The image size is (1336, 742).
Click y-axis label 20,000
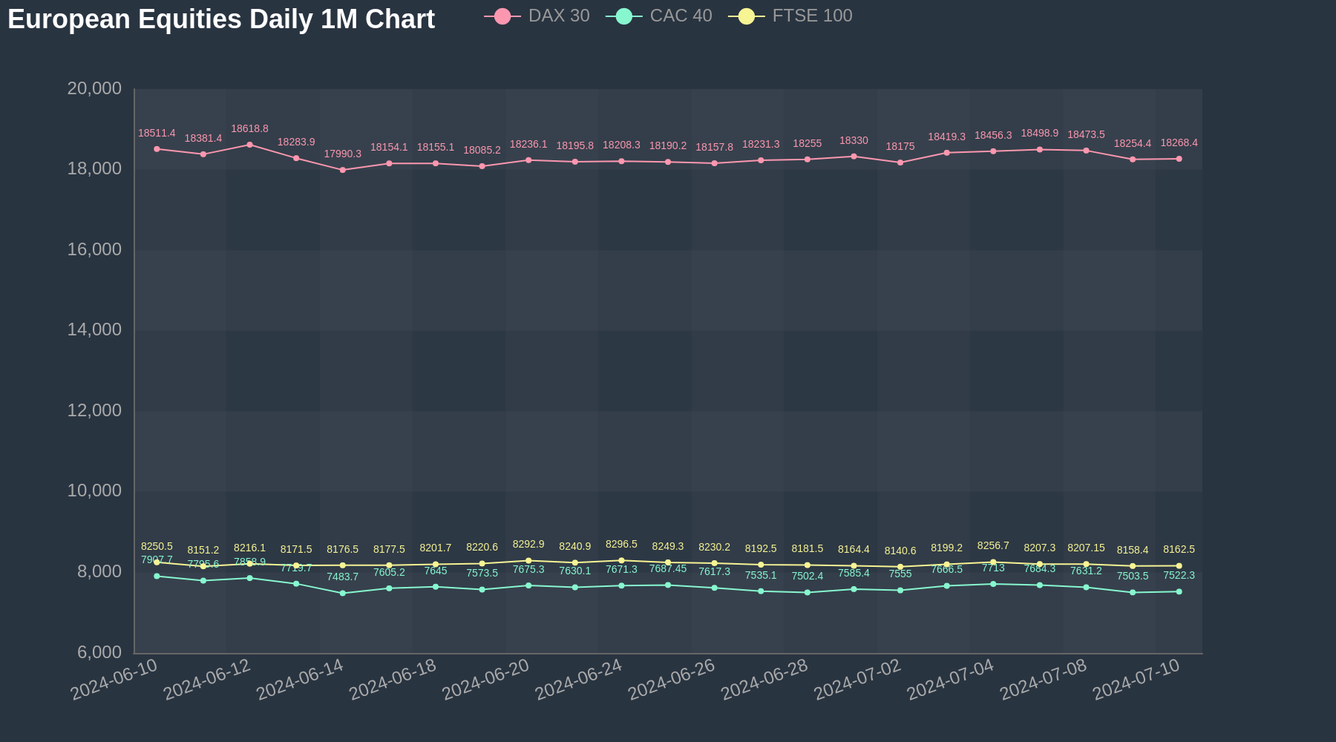click(94, 88)
